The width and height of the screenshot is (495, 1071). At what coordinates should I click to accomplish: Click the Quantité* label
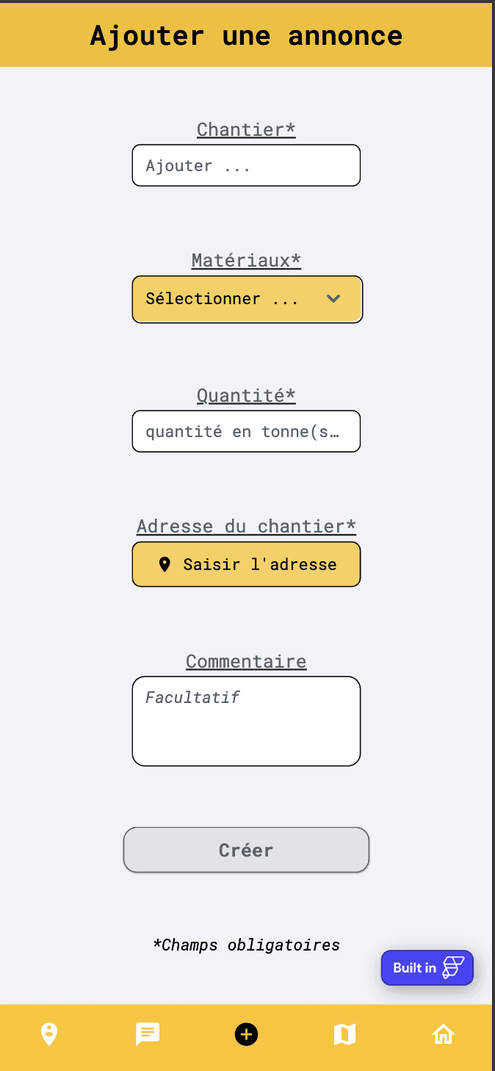[x=246, y=396]
